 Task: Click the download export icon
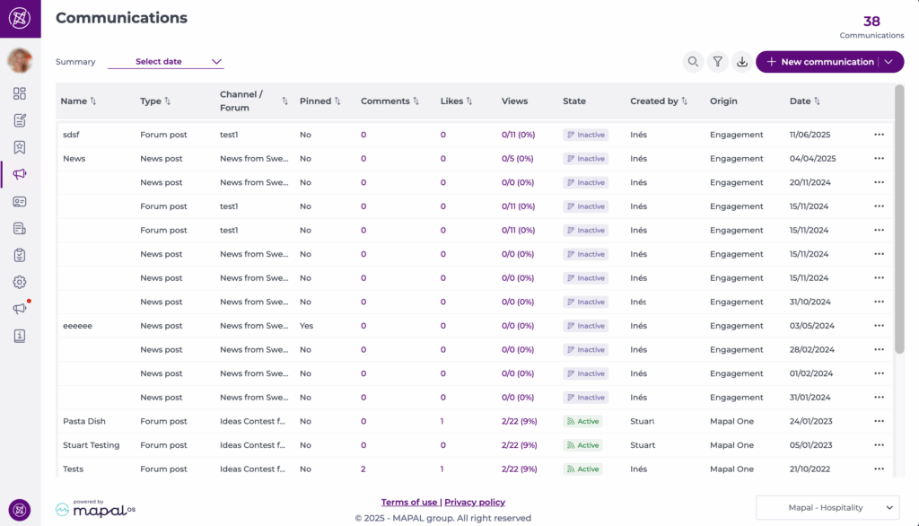[741, 62]
